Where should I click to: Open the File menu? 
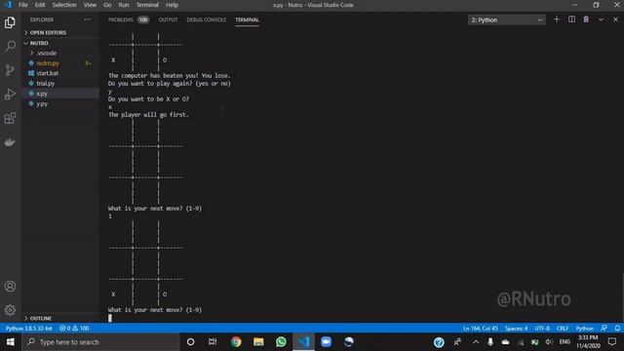pyautogui.click(x=23, y=5)
